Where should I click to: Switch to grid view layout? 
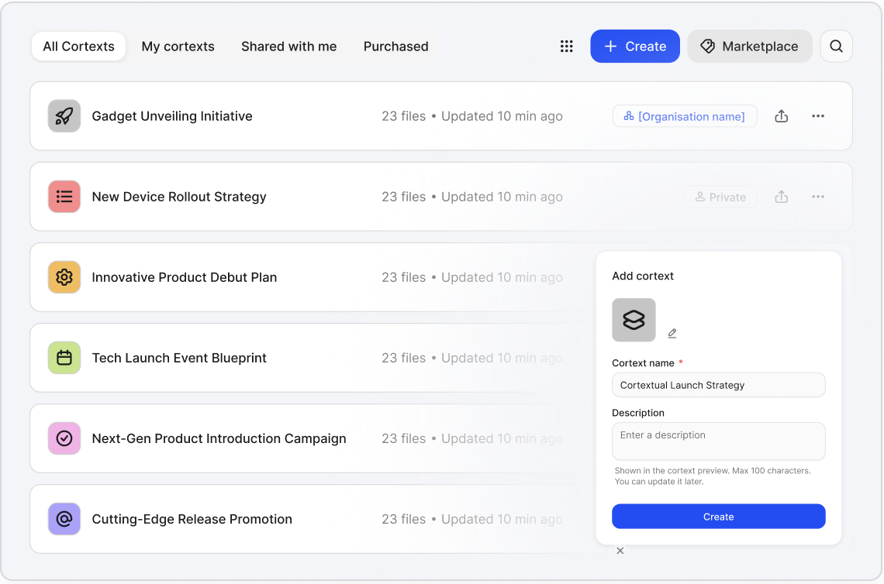[x=566, y=46]
